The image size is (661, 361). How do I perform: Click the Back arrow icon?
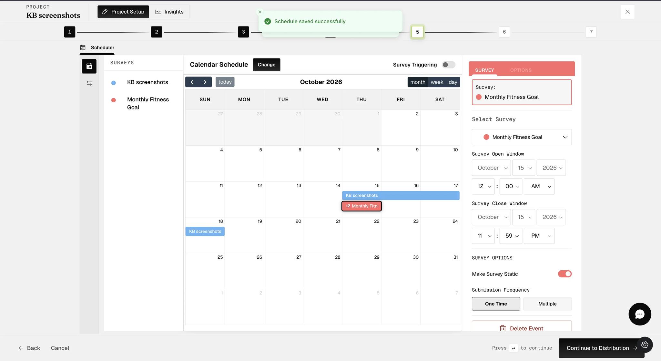[21, 348]
